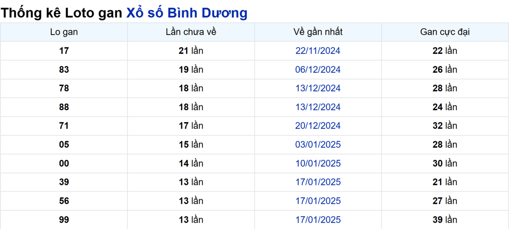Image resolution: width=509 pixels, height=229 pixels.
Task: Select loto number 39
Action: [x=64, y=182]
